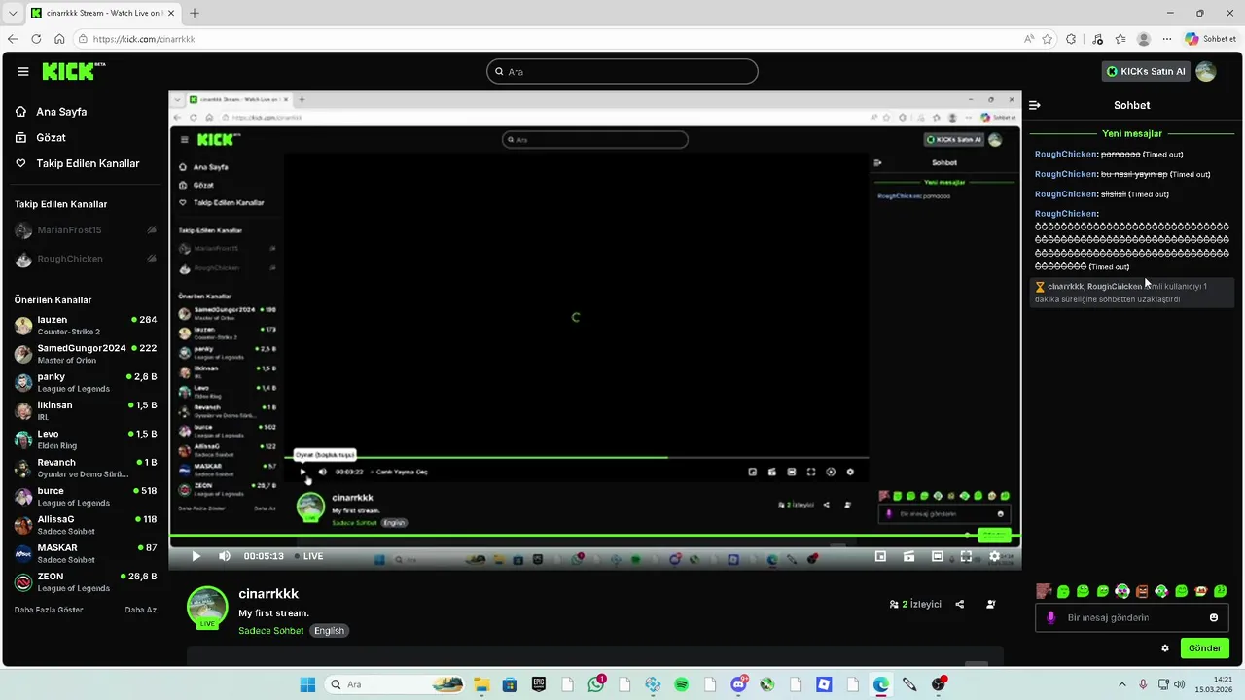Open the clip creation icon in player
This screenshot has width=1245, height=700.
point(908,556)
